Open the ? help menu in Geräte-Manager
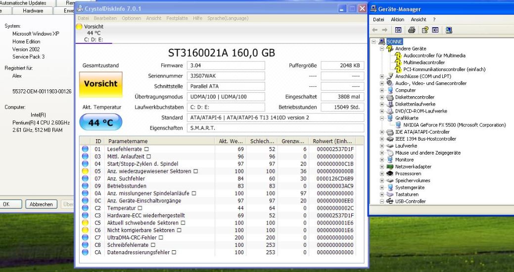Screen dimensions: 514x272 click(x=434, y=20)
